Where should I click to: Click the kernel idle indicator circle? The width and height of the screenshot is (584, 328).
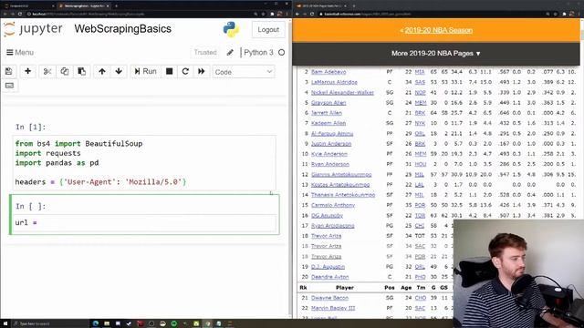pyautogui.click(x=282, y=53)
